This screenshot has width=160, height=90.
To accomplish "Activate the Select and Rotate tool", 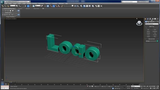I will pyautogui.click(x=31, y=6).
